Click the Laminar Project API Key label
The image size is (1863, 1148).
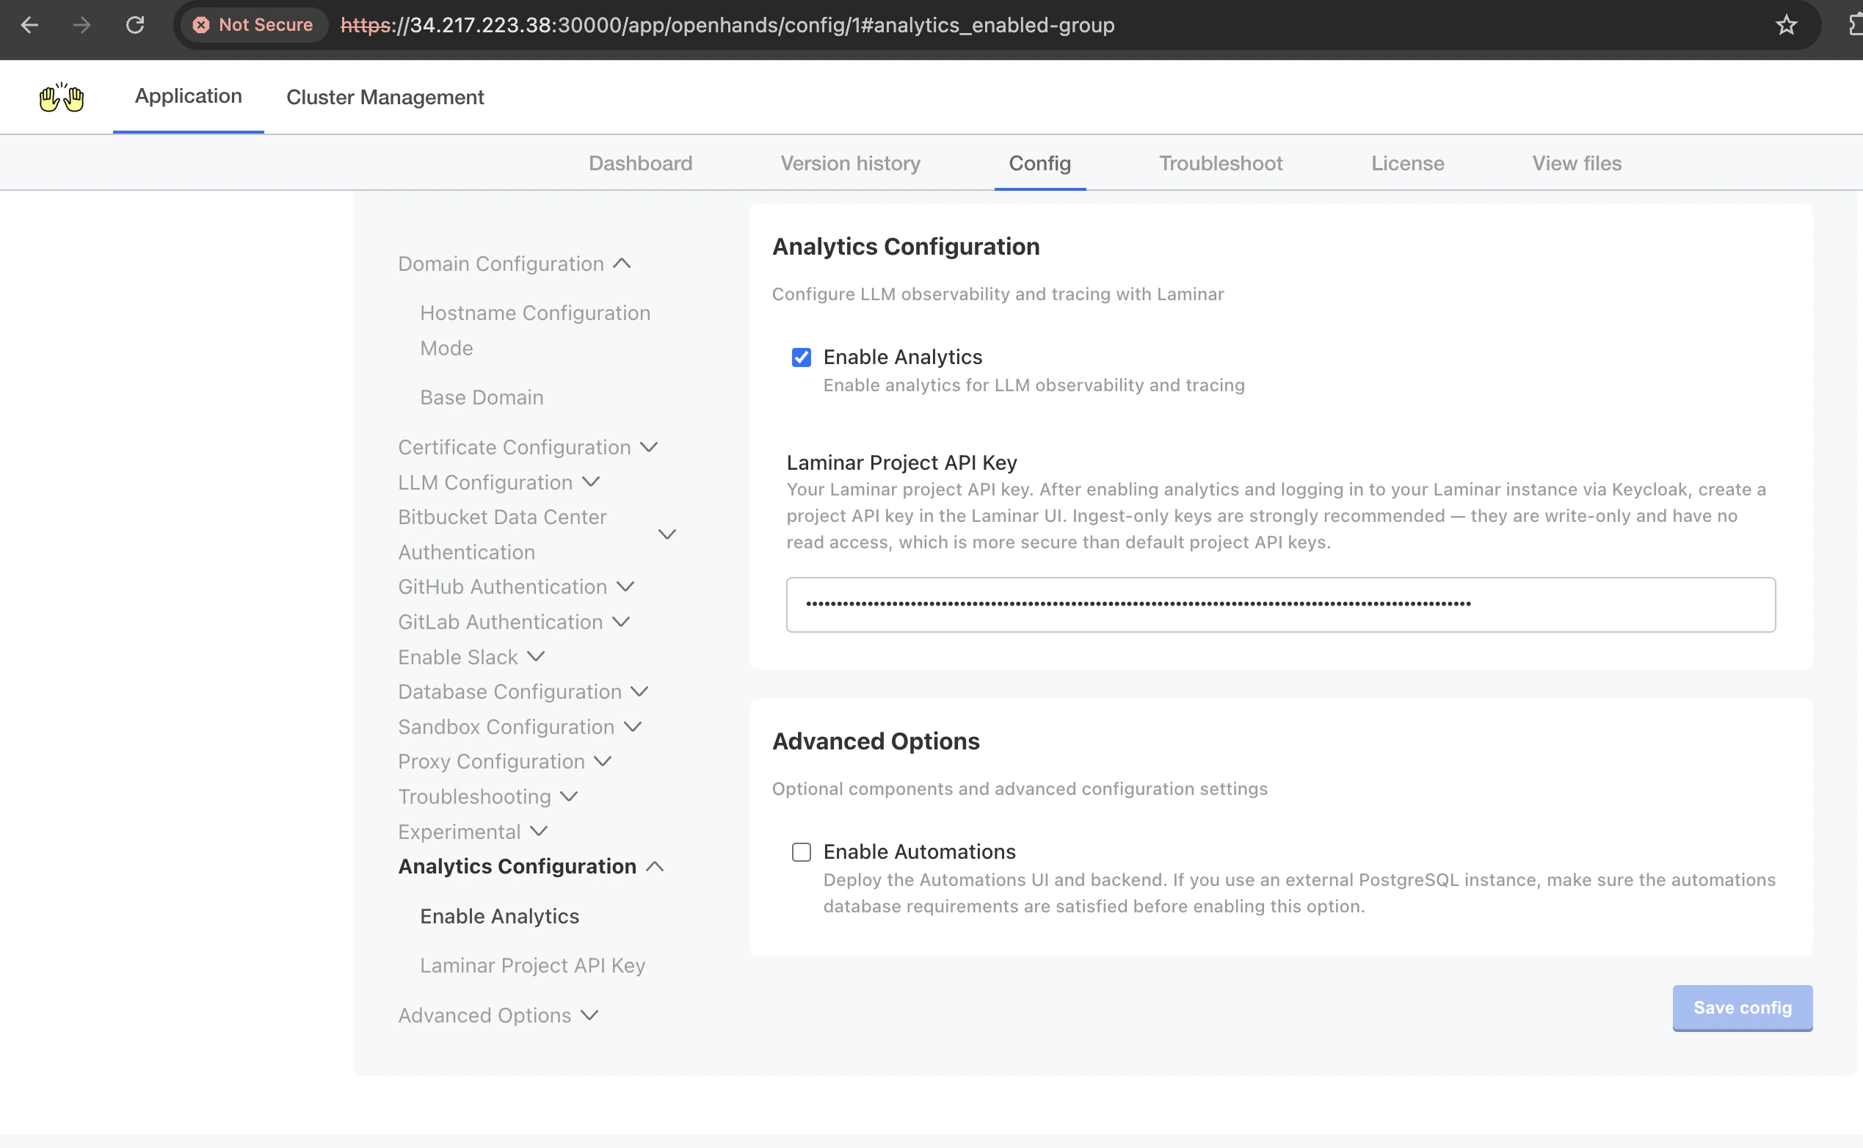point(901,462)
